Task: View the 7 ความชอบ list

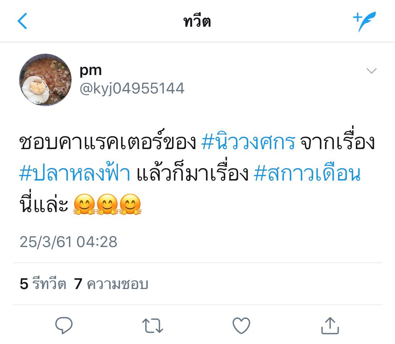Action: pos(111,284)
